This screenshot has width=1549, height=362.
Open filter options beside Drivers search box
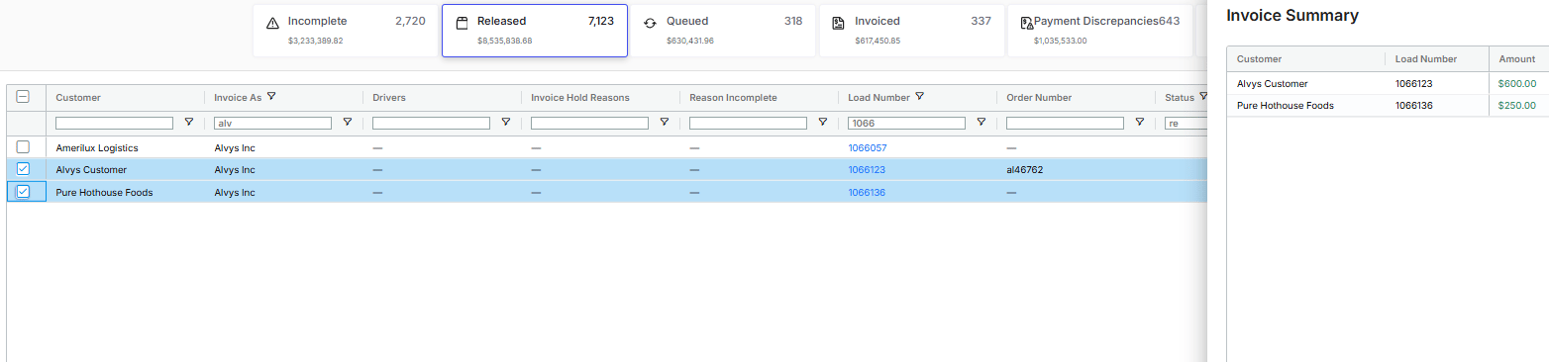[506, 123]
